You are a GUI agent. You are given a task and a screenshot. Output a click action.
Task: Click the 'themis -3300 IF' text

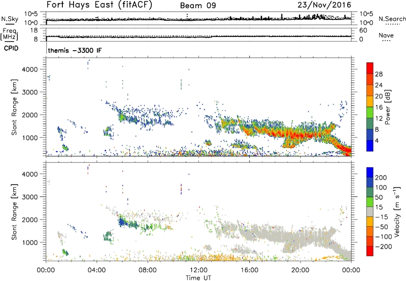[75, 50]
